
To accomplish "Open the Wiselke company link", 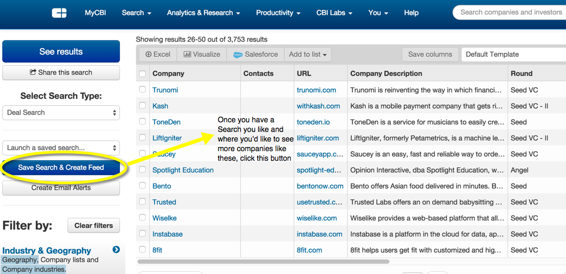I will tap(164, 218).
